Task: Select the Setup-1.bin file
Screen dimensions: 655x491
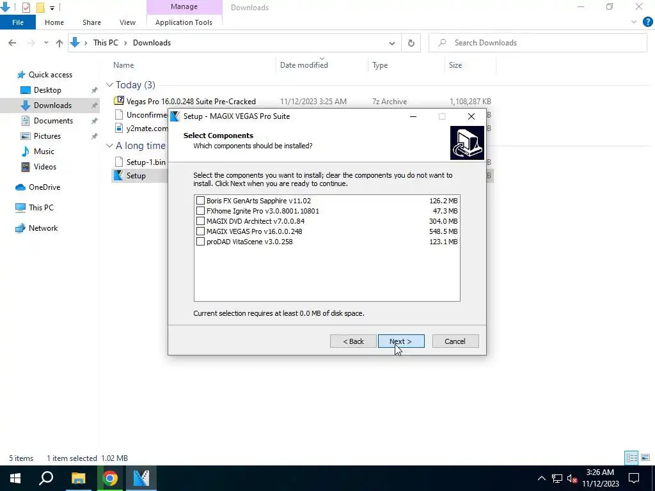Action: point(146,162)
